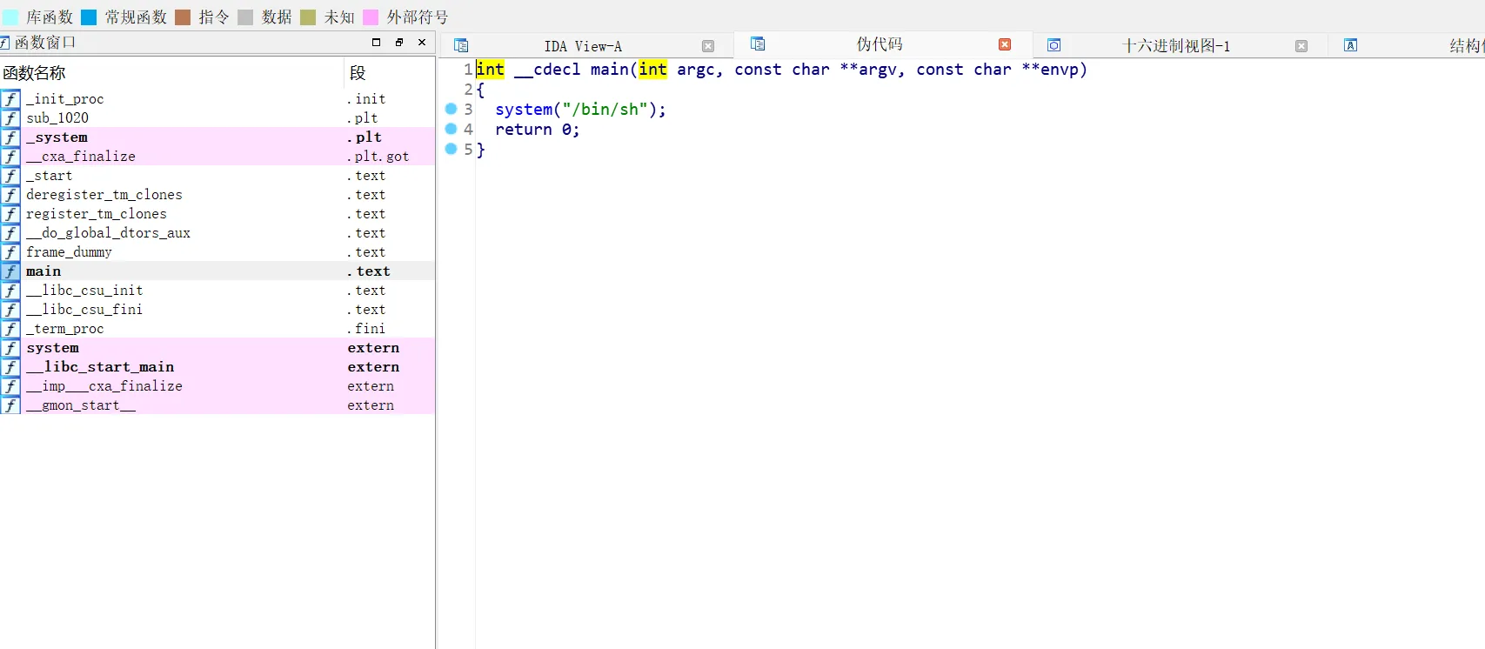Click the 外部符号 pink legend swatch
Image resolution: width=1485 pixels, height=649 pixels.
(x=371, y=17)
